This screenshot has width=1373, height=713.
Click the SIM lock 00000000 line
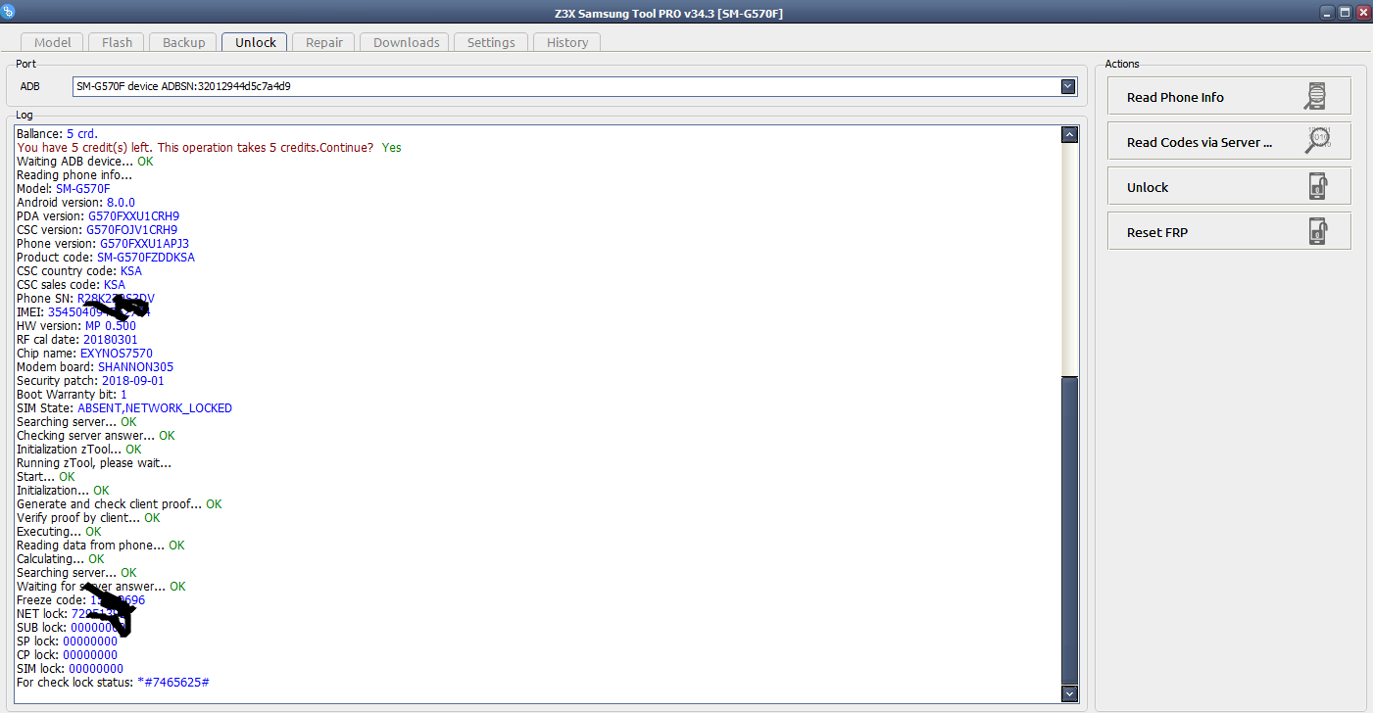coord(70,669)
